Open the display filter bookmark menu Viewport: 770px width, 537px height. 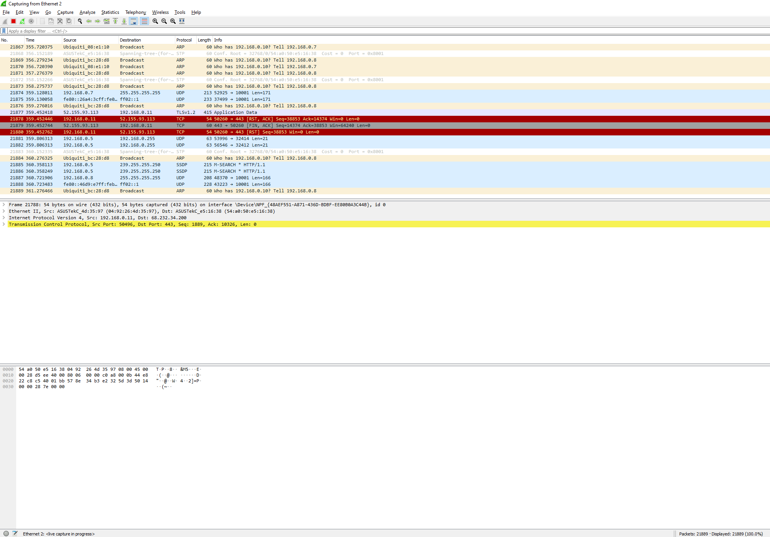[4, 31]
